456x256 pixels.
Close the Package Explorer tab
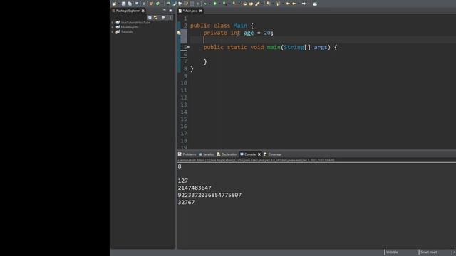(142, 11)
